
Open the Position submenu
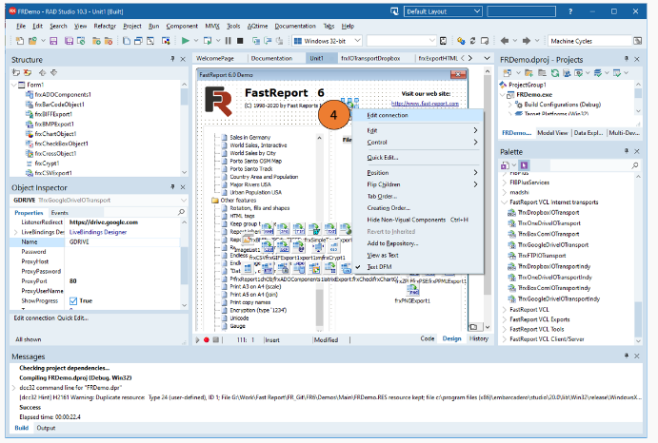click(417, 173)
